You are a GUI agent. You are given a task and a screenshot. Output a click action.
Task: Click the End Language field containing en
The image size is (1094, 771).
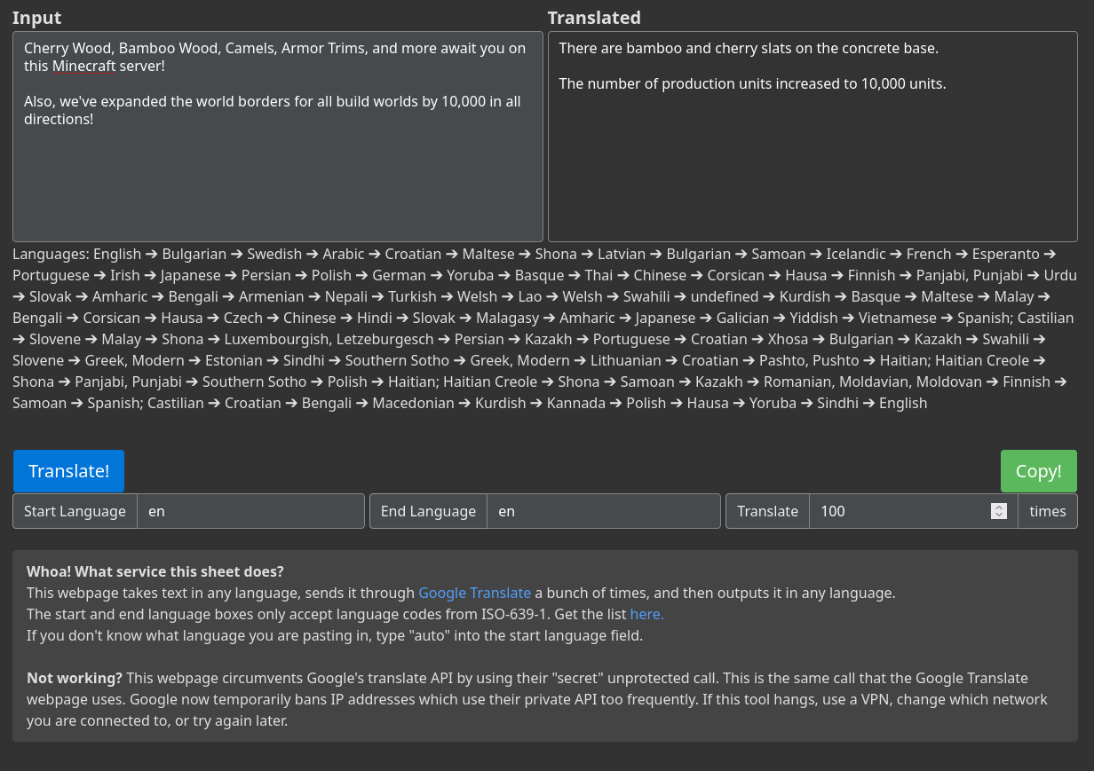(x=604, y=511)
